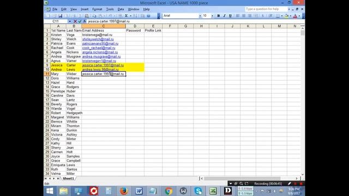Click the Save icon in toolbar
349x196 pixels.
61,16
